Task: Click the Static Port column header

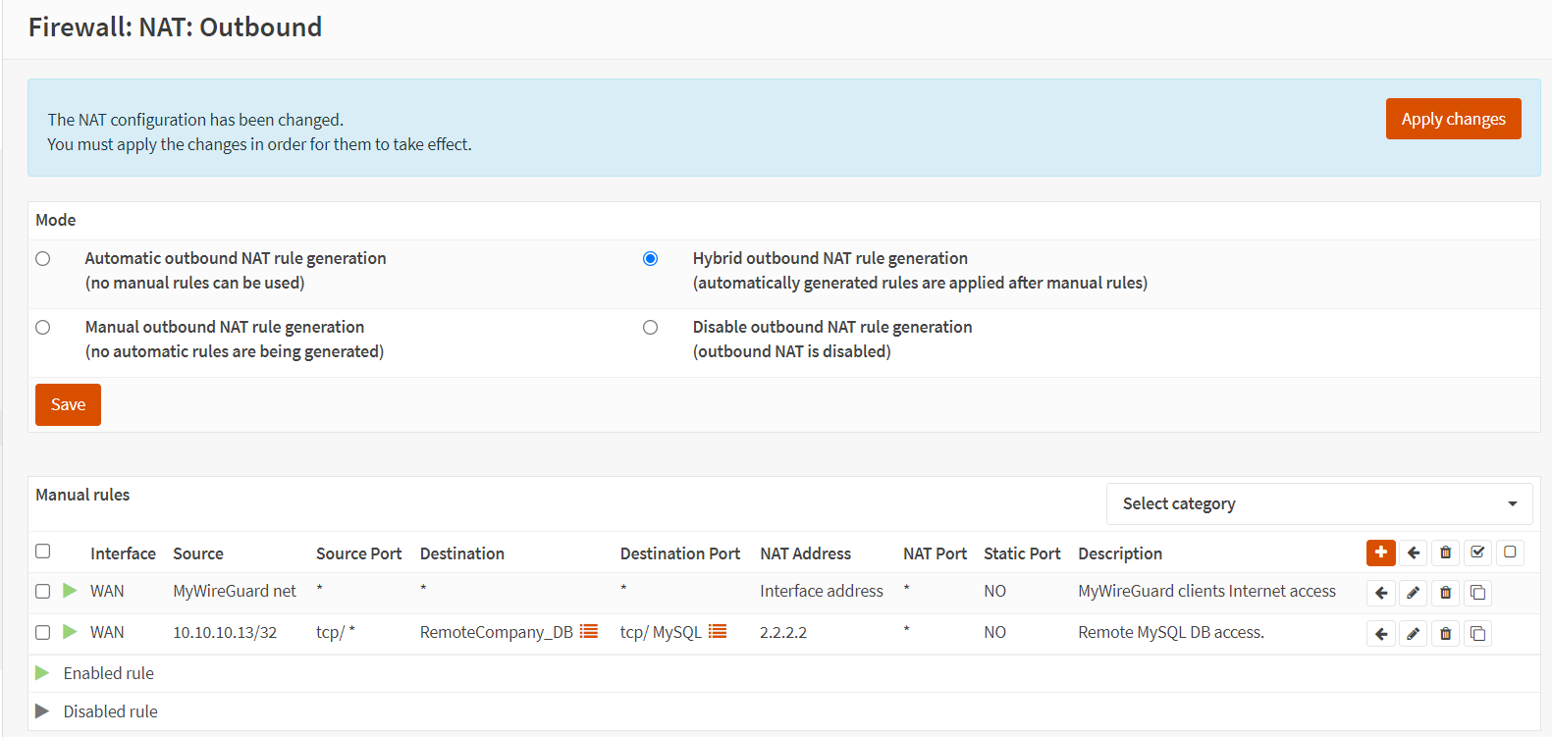Action: point(1022,553)
